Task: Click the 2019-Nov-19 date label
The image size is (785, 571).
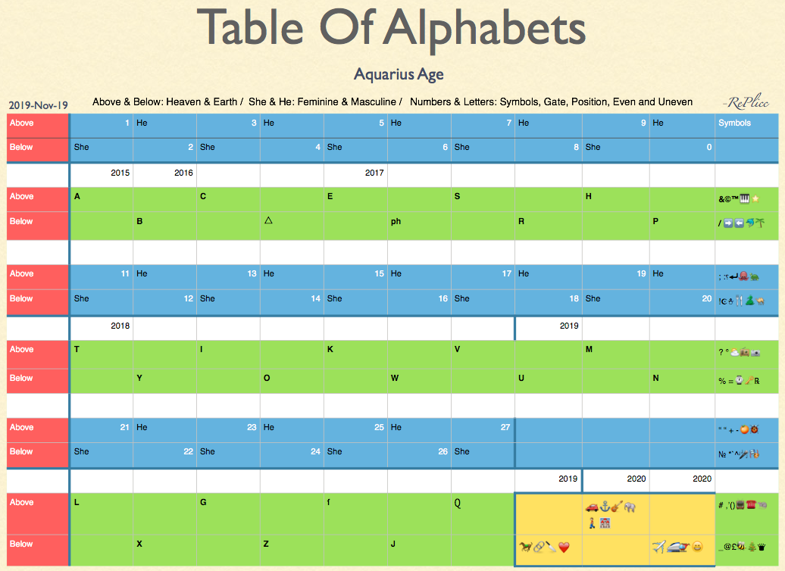Action: coord(38,105)
